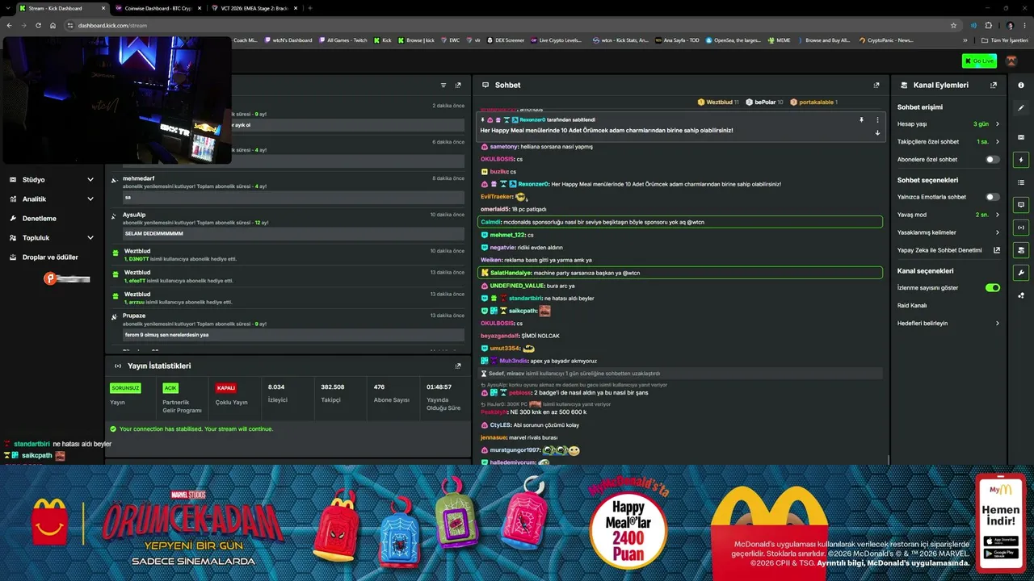Pop out the activity feed panel
This screenshot has height=581, width=1034.
(458, 85)
